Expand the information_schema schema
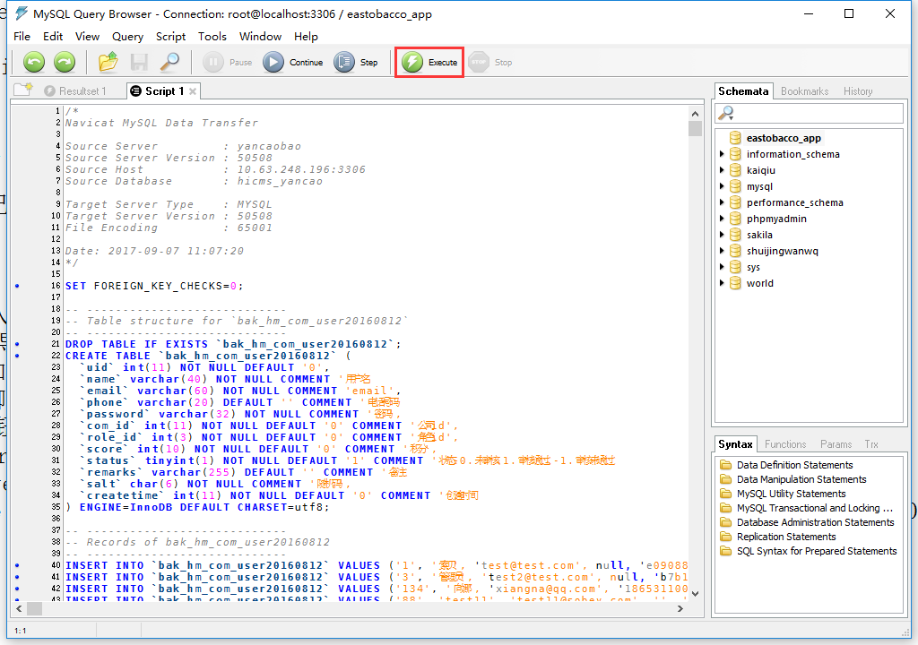The width and height of the screenshot is (918, 645). coord(723,154)
